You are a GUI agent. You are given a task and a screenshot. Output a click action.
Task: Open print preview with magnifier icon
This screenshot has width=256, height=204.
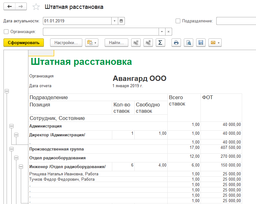pos(189,42)
